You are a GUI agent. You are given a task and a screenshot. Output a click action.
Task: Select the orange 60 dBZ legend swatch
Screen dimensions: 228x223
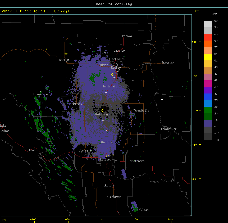pos(208,44)
